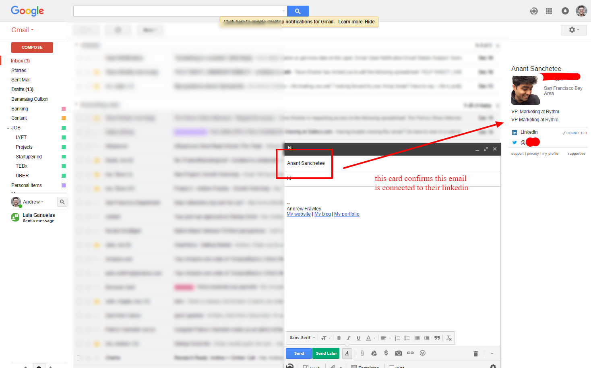
Task: Open the Gmail dropdown menu
Action: 23,30
